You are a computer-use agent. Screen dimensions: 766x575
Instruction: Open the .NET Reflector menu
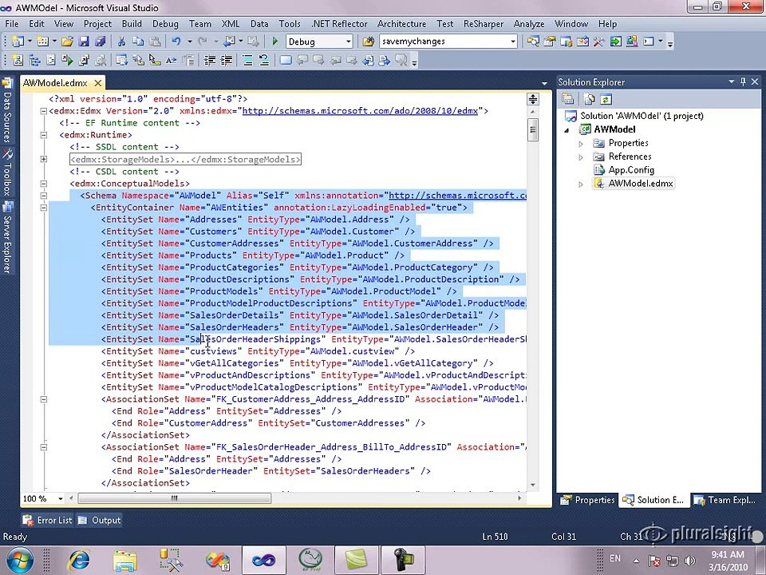coord(339,23)
